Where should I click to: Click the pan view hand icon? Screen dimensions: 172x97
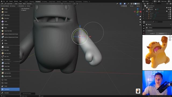140,19
